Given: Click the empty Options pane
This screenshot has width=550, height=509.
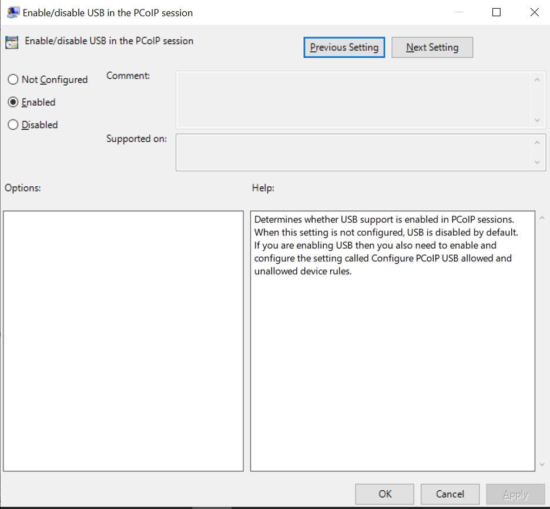Looking at the screenshot, I should [123, 341].
